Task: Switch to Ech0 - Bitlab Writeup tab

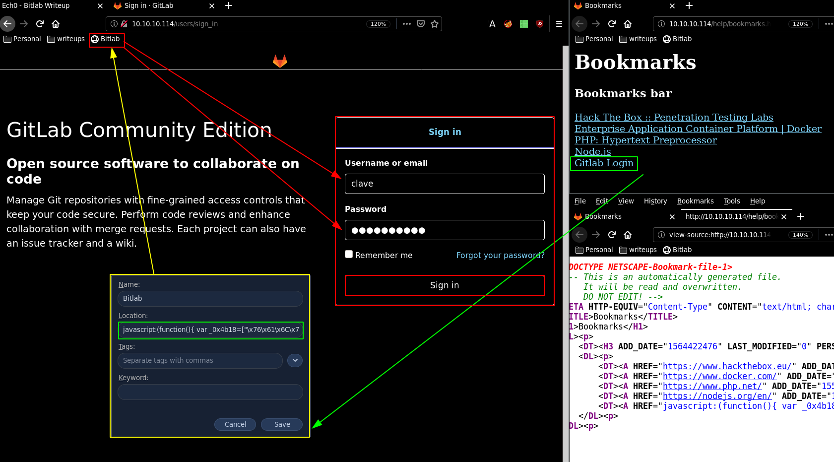Action: coord(47,5)
